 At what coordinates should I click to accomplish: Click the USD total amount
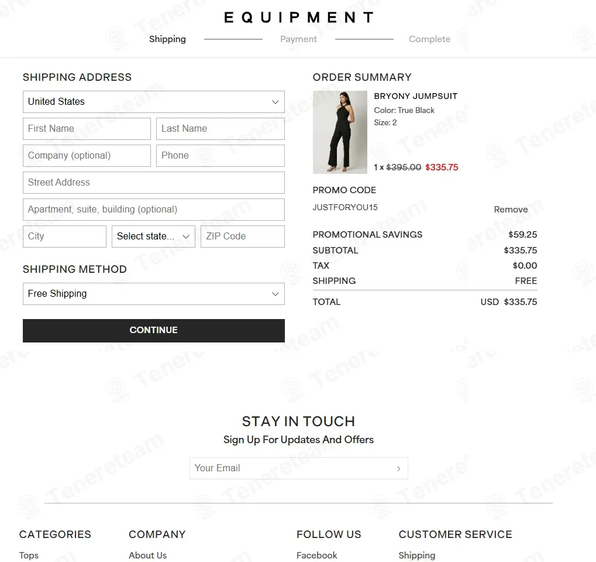click(509, 302)
